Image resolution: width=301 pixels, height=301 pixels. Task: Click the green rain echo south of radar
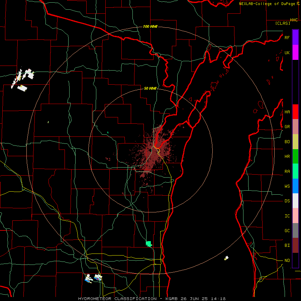pyautogui.click(x=149, y=244)
